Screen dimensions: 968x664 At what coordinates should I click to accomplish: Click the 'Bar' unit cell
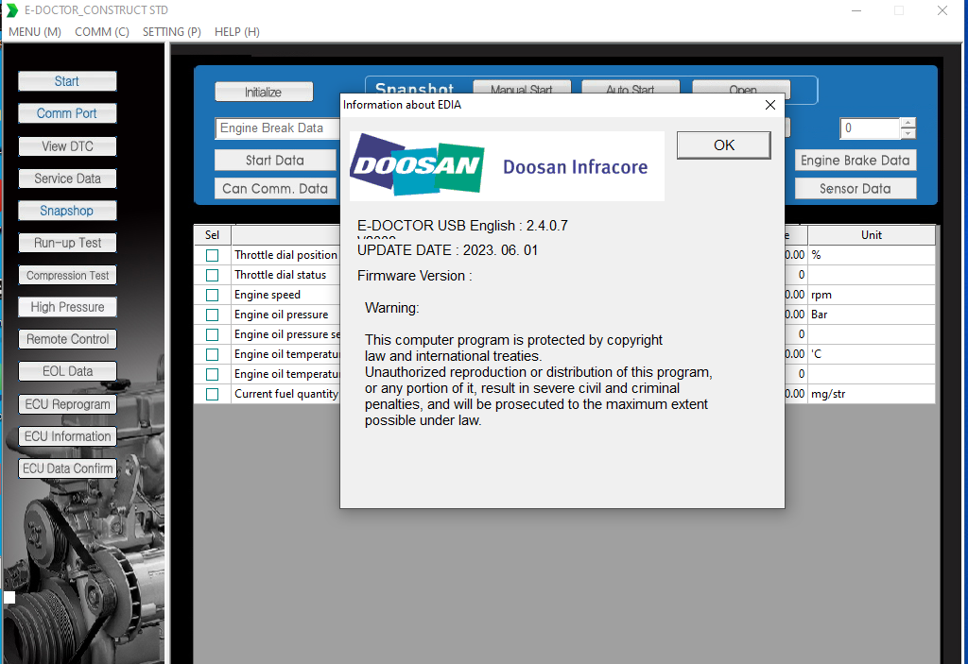point(871,315)
